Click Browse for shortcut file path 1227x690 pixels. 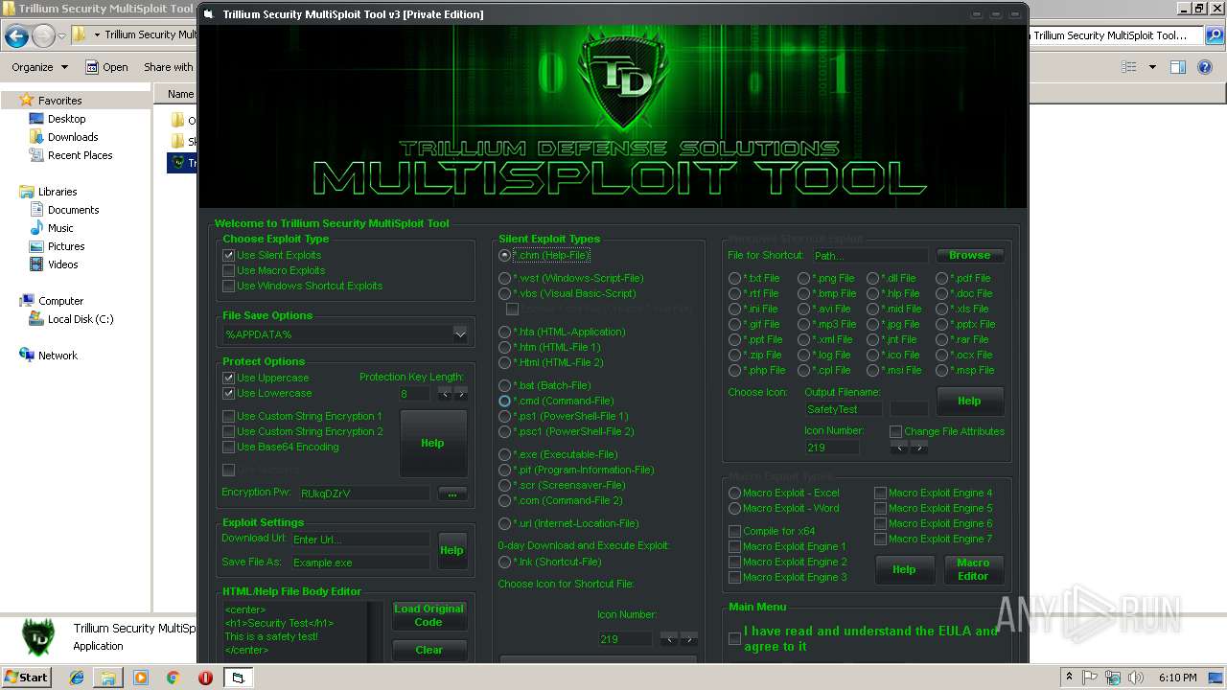point(969,255)
